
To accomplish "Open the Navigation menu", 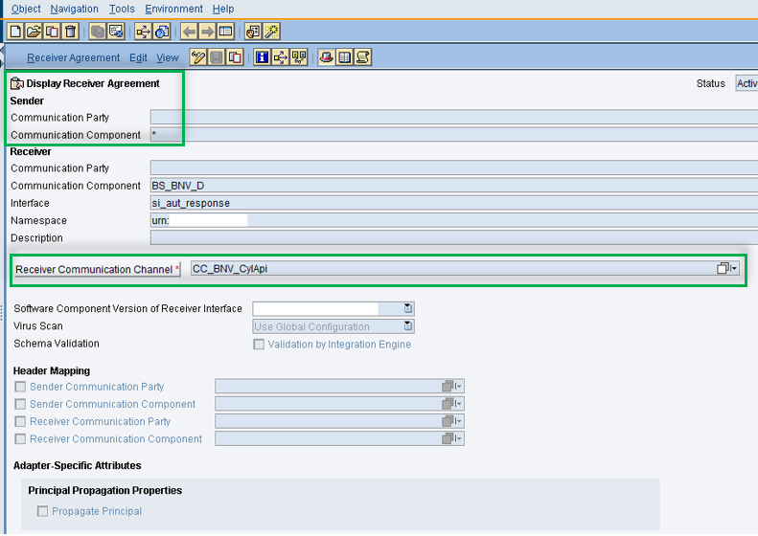I will click(x=75, y=9).
